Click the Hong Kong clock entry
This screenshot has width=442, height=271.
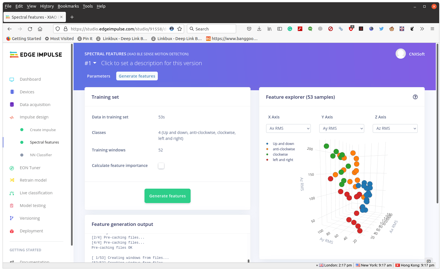click(x=415, y=265)
